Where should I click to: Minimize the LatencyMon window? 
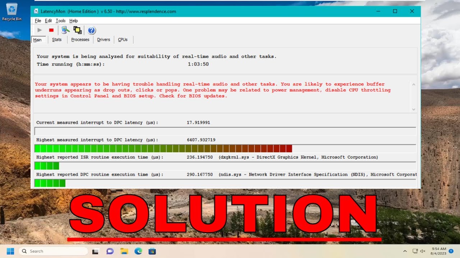tap(378, 11)
